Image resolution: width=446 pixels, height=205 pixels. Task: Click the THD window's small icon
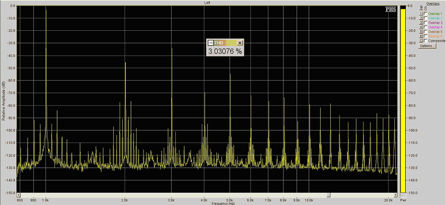(x=210, y=43)
